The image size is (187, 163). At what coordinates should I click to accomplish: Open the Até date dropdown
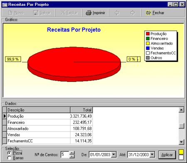pos(152,155)
